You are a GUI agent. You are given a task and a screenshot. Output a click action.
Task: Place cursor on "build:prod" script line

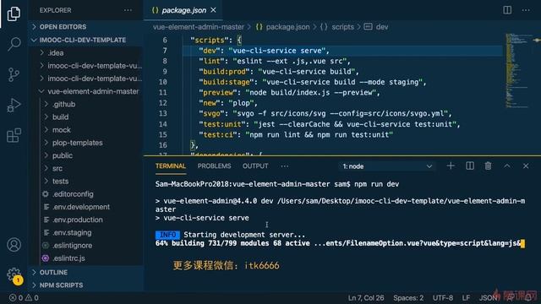pos(279,72)
